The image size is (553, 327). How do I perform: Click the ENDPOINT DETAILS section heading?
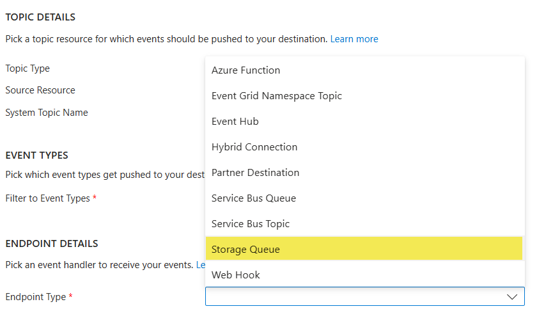pos(52,244)
